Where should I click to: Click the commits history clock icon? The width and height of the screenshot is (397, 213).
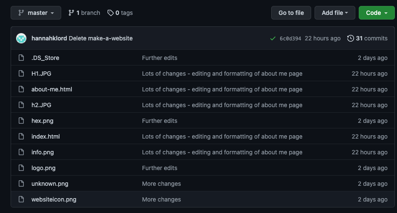(x=351, y=38)
